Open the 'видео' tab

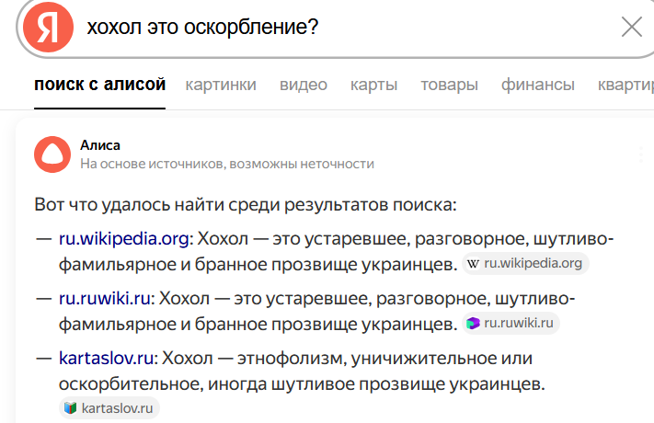pyautogui.click(x=304, y=86)
